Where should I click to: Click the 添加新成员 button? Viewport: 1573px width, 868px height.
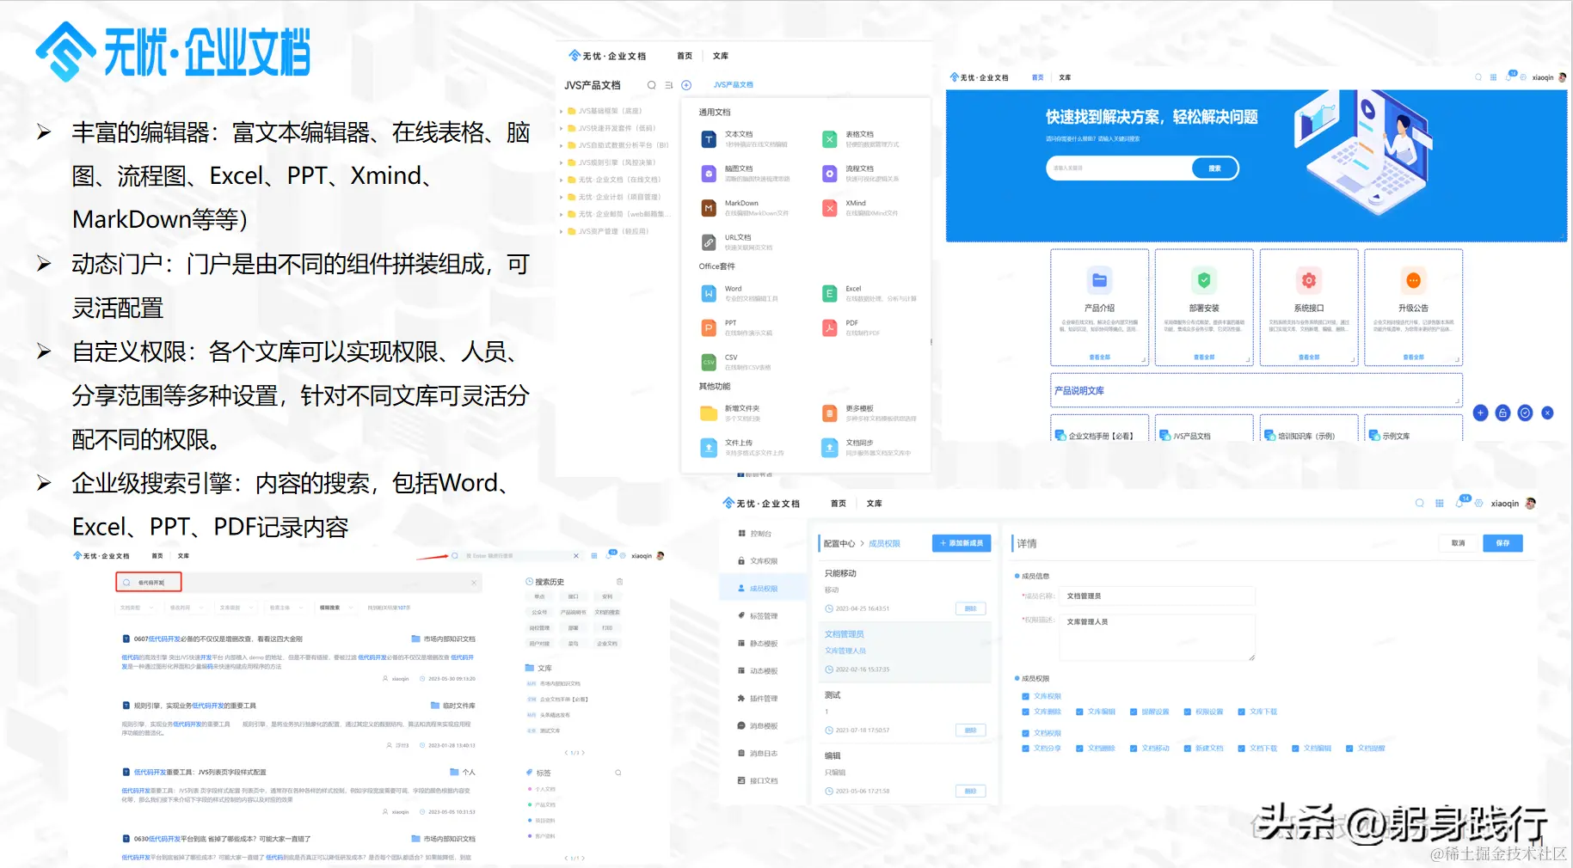click(962, 543)
